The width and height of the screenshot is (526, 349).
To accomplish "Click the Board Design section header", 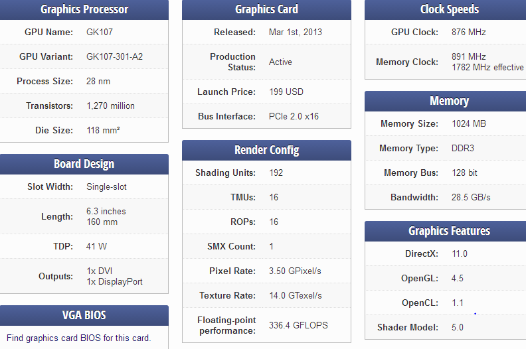I will 84,164.
